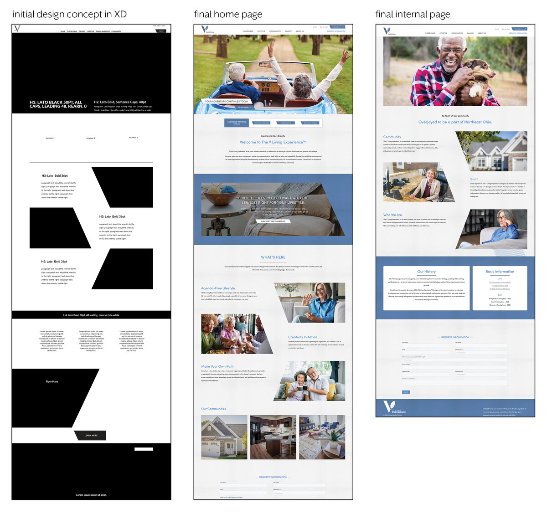
Task: Open Communities in the final home page nav
Action: 275,31
